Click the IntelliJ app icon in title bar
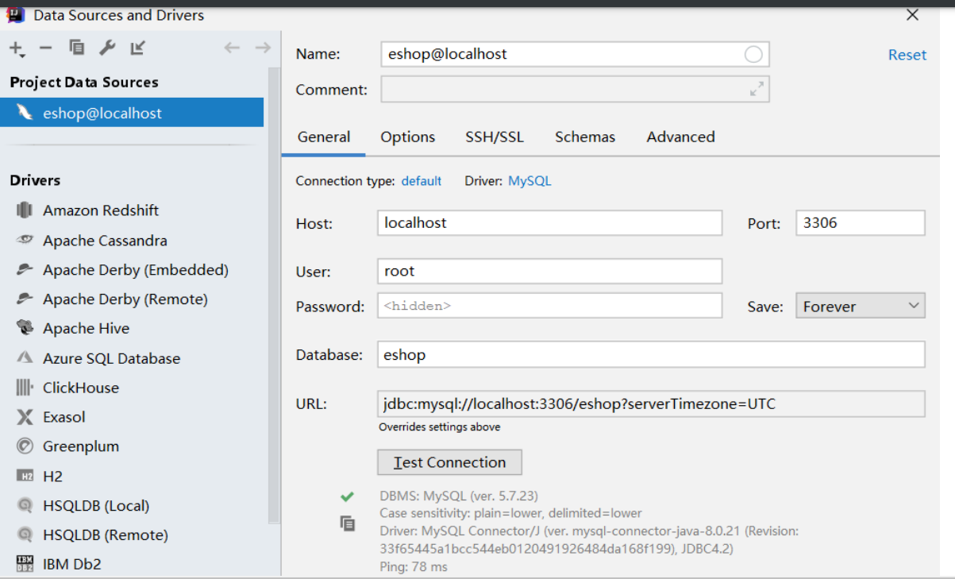 [x=15, y=14]
